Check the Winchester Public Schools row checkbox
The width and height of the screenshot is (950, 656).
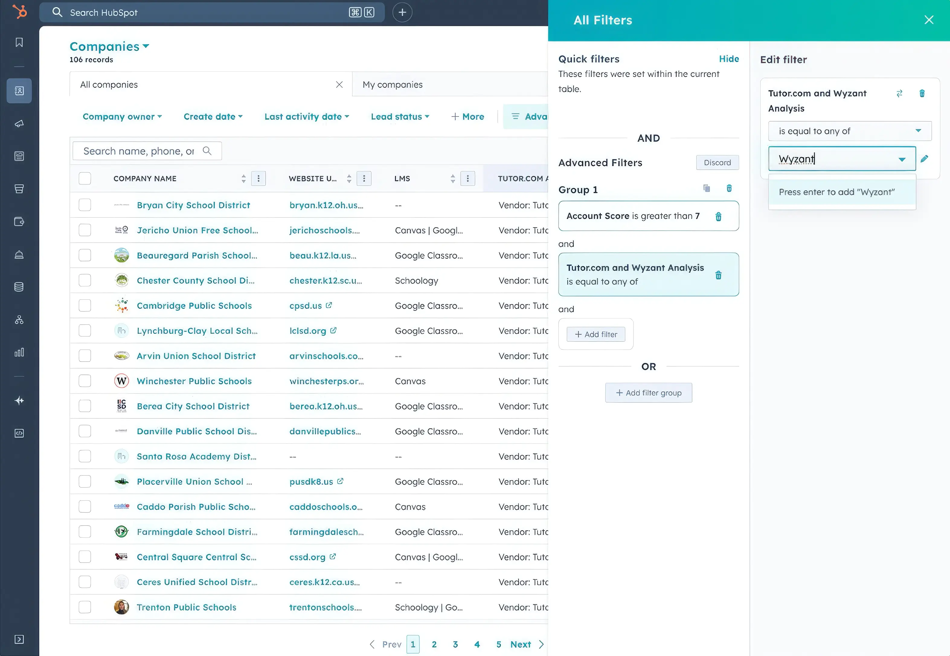(x=85, y=381)
